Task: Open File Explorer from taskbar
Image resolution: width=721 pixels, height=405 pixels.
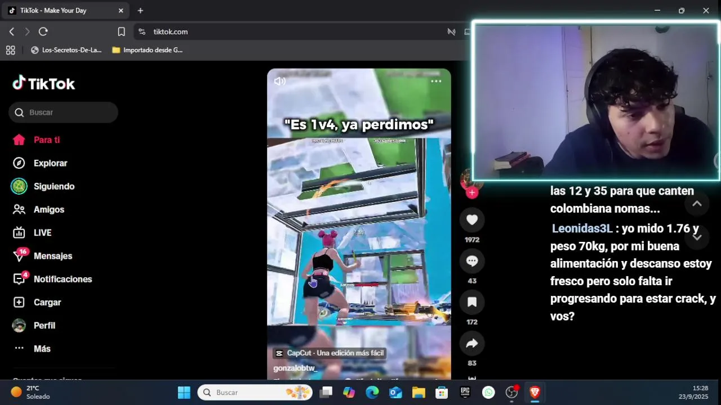Action: (x=419, y=392)
